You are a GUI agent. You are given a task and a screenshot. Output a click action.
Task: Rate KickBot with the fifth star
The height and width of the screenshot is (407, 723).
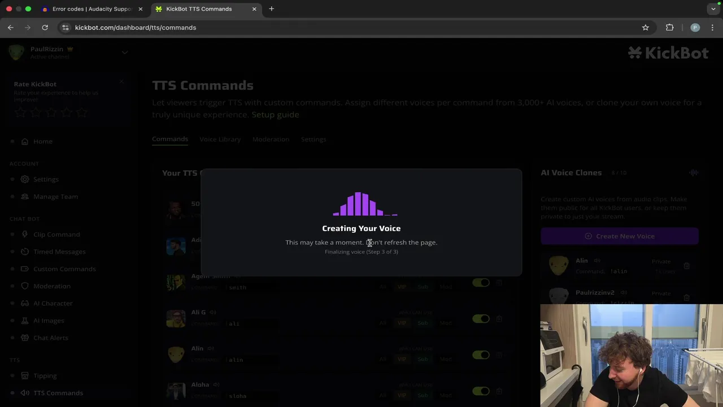pos(81,112)
